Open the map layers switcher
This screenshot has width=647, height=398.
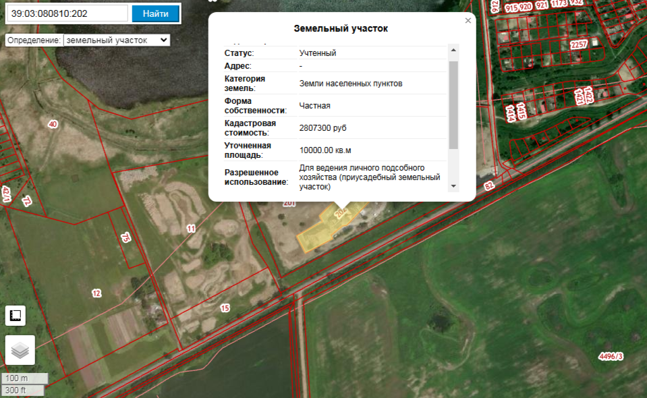20,350
